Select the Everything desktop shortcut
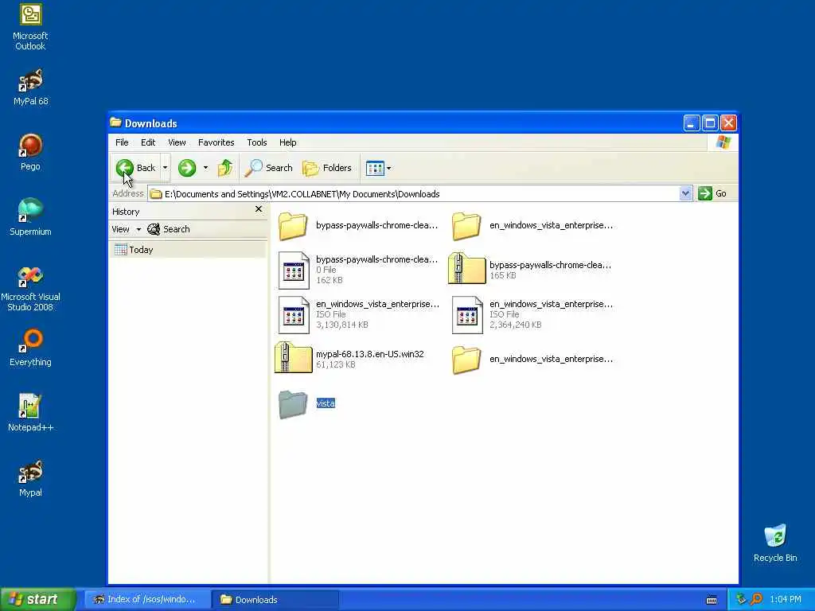This screenshot has width=815, height=611. (x=30, y=348)
